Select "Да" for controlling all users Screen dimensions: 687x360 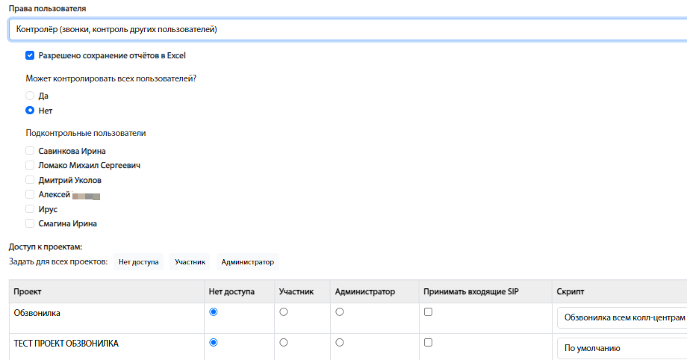(30, 96)
